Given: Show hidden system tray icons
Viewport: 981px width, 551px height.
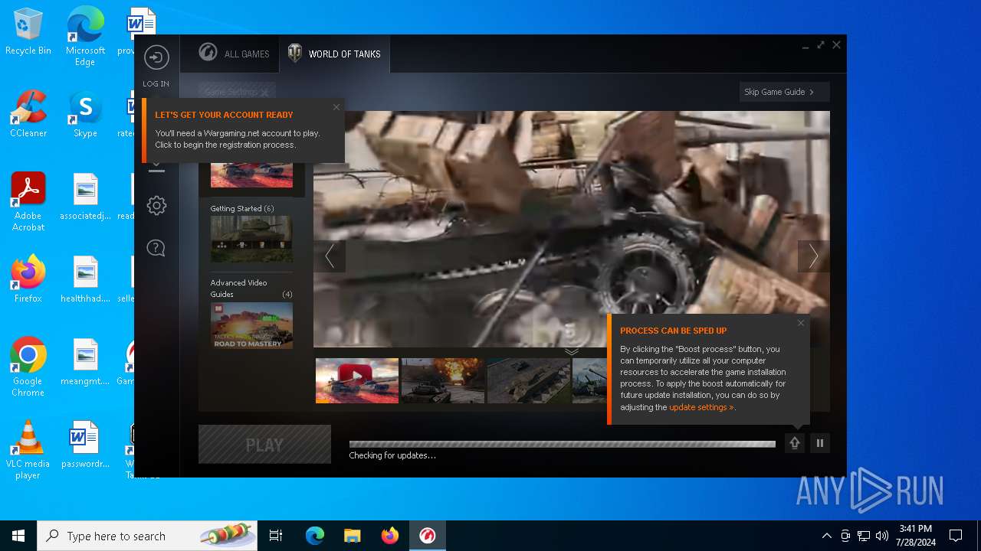Looking at the screenshot, I should pyautogui.click(x=826, y=536).
